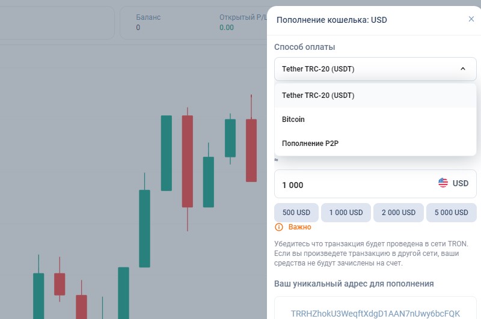Select Tether TRC-20 (USDT) option from list

click(318, 96)
